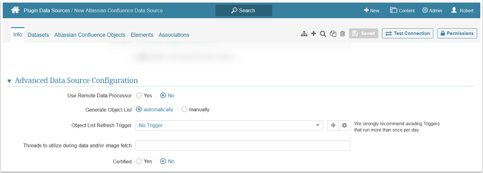Open trigger settings gear icon

coord(345,125)
